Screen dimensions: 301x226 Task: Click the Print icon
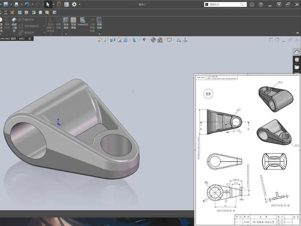point(17,4)
